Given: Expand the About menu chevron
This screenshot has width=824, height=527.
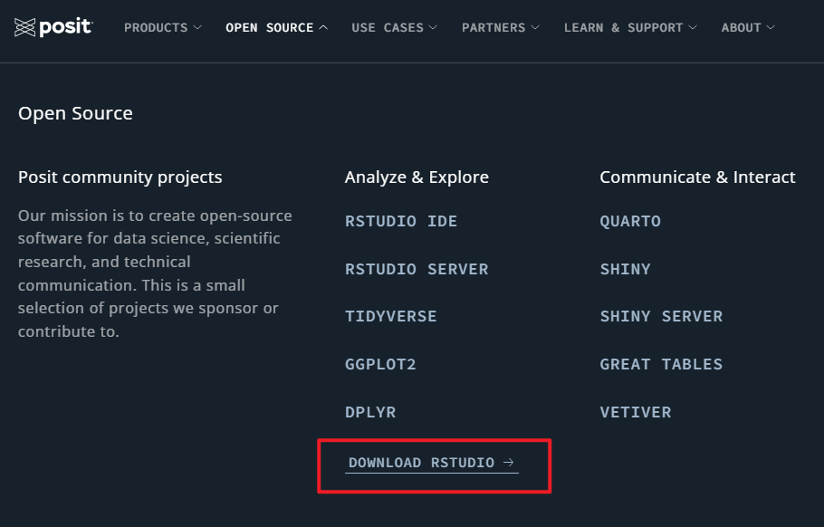Looking at the screenshot, I should coord(771,28).
